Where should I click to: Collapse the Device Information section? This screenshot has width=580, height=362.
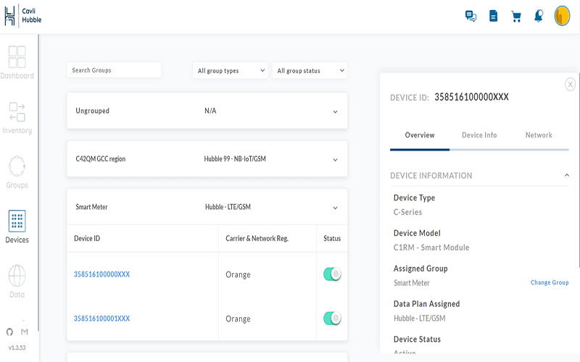566,175
